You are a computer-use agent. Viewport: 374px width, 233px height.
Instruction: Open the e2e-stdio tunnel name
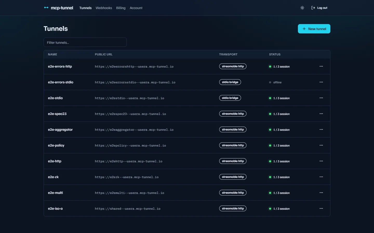(x=55, y=98)
